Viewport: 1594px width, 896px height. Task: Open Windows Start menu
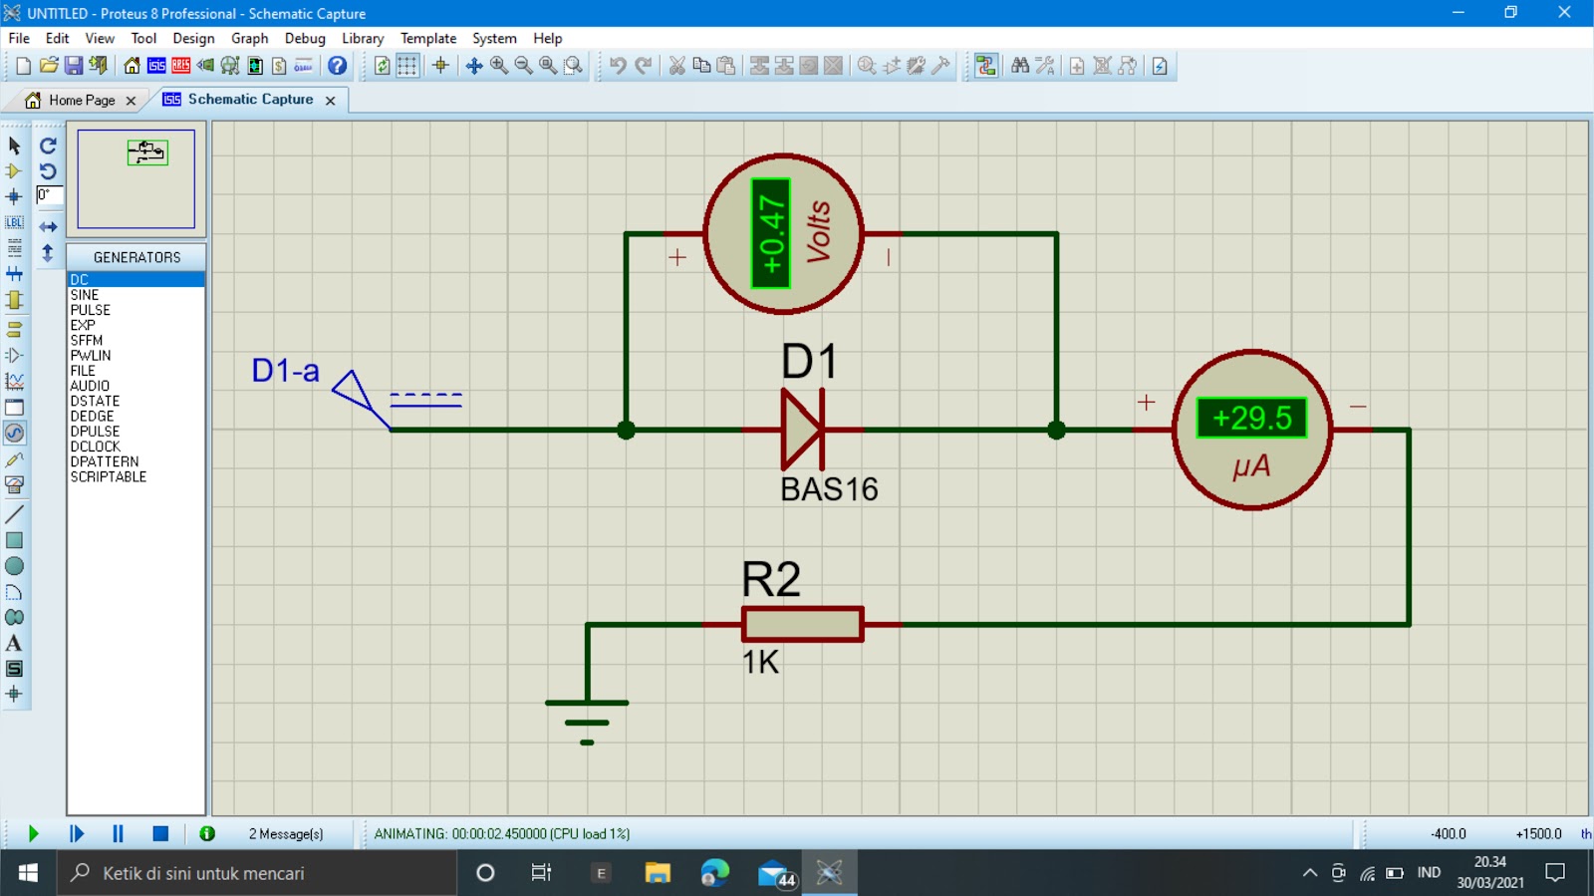pos(28,873)
